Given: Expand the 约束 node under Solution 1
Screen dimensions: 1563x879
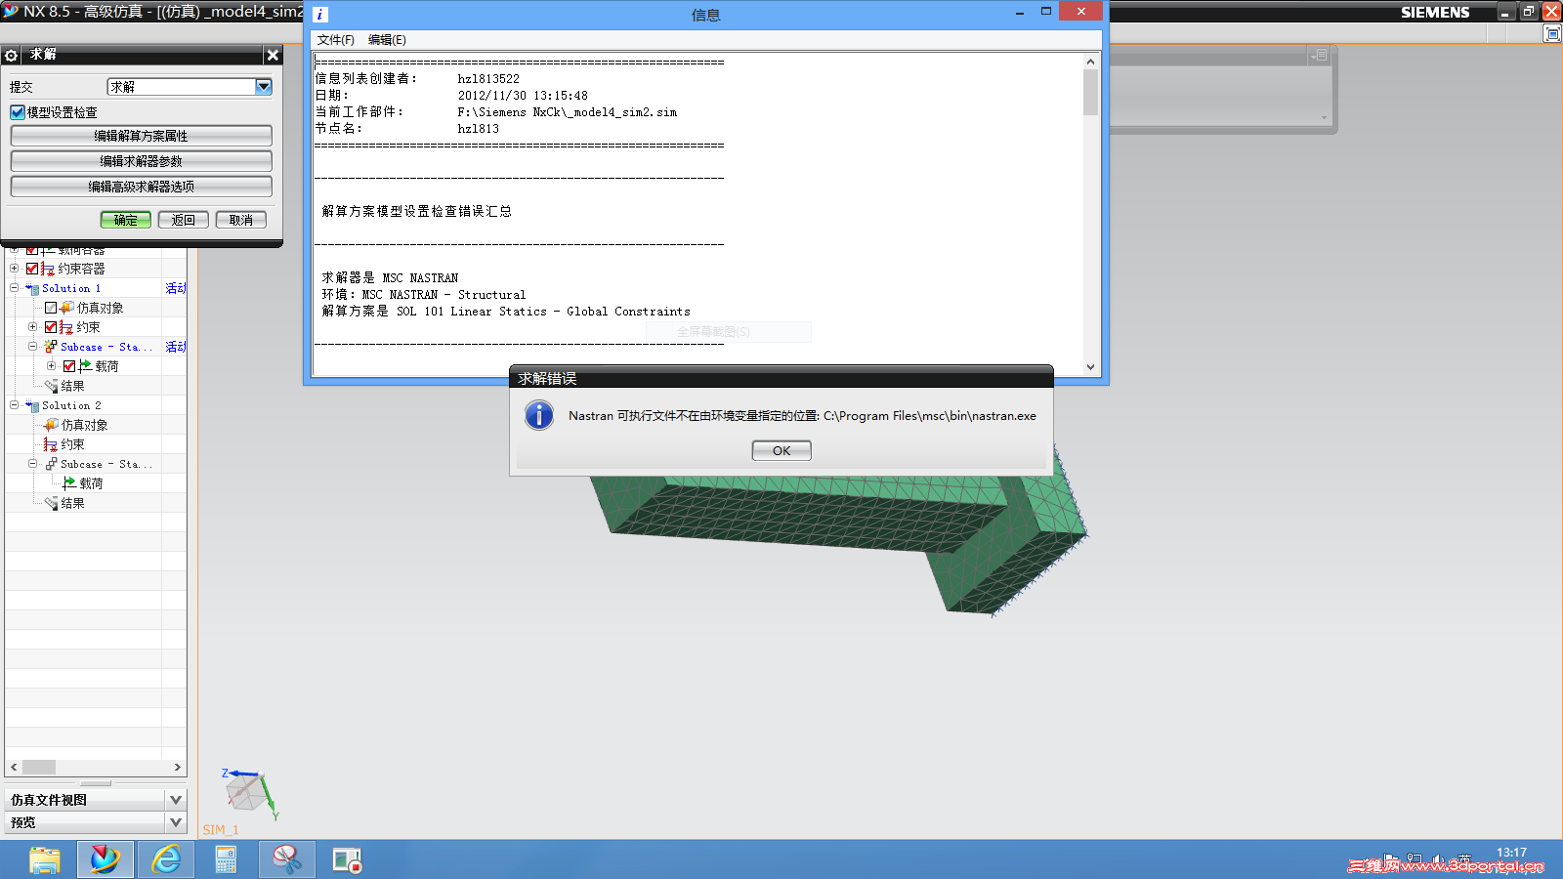Looking at the screenshot, I should coord(33,327).
